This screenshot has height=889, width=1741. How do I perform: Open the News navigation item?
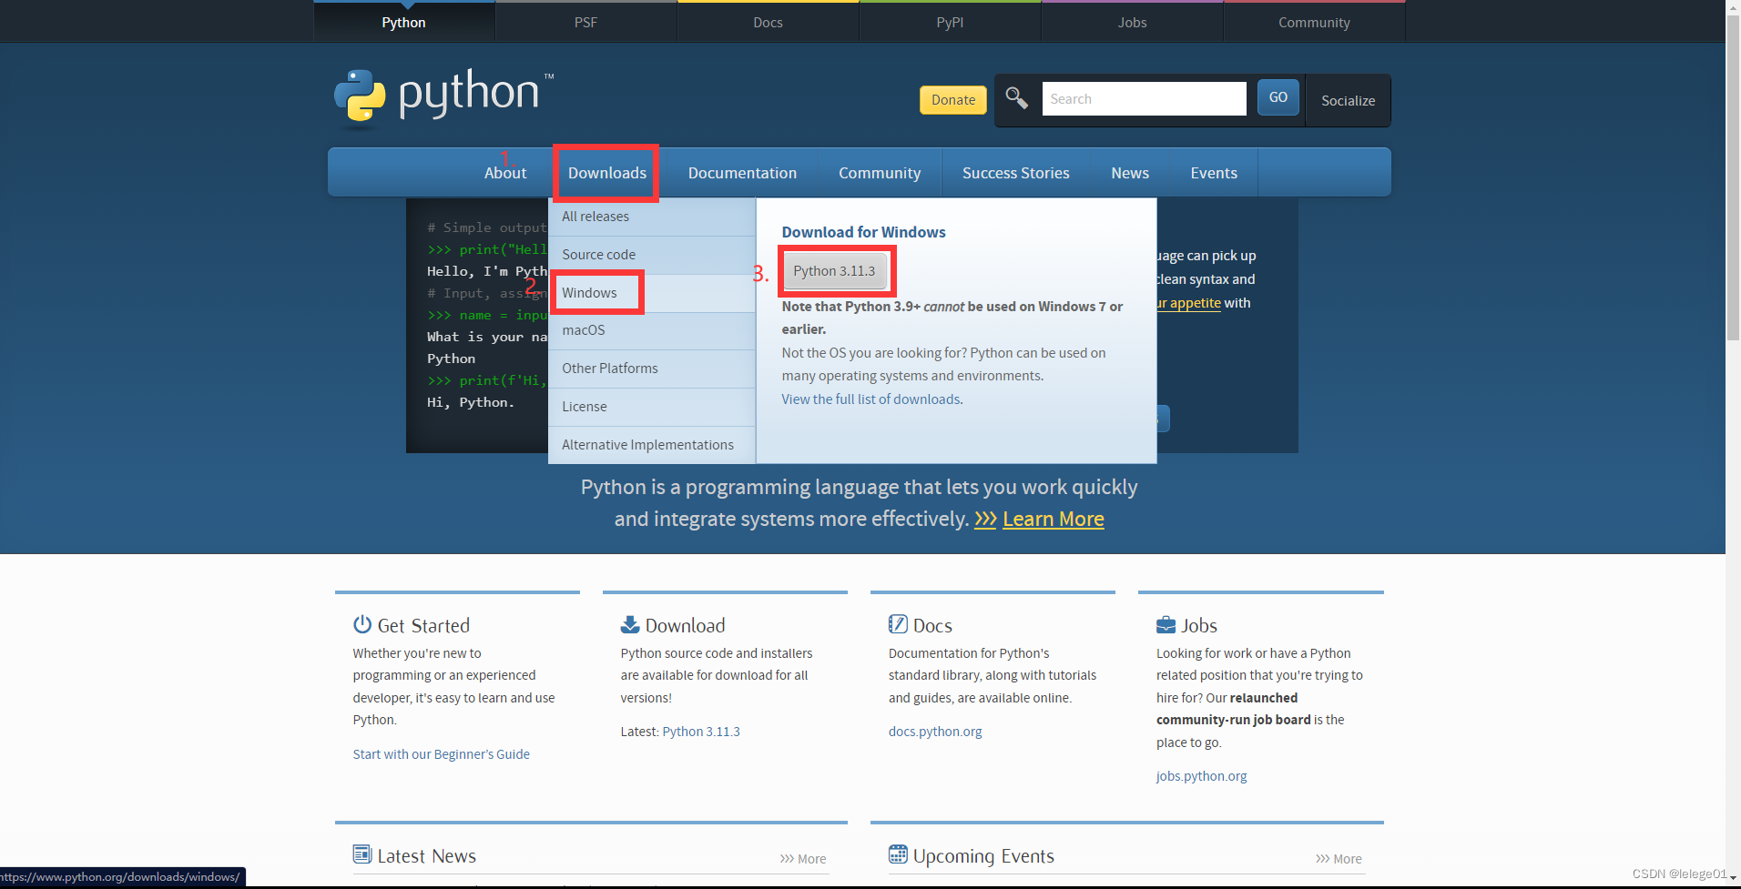tap(1130, 173)
